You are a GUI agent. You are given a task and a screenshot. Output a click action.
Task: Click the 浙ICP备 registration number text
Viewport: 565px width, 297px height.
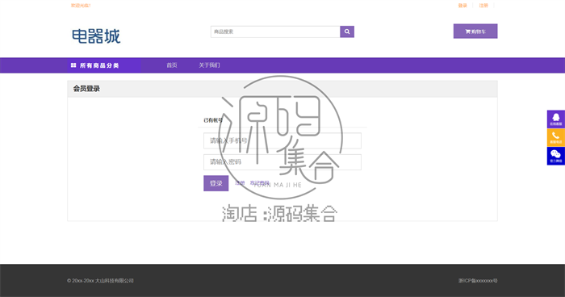tap(478, 281)
